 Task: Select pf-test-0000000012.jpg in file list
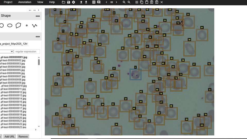13,92
